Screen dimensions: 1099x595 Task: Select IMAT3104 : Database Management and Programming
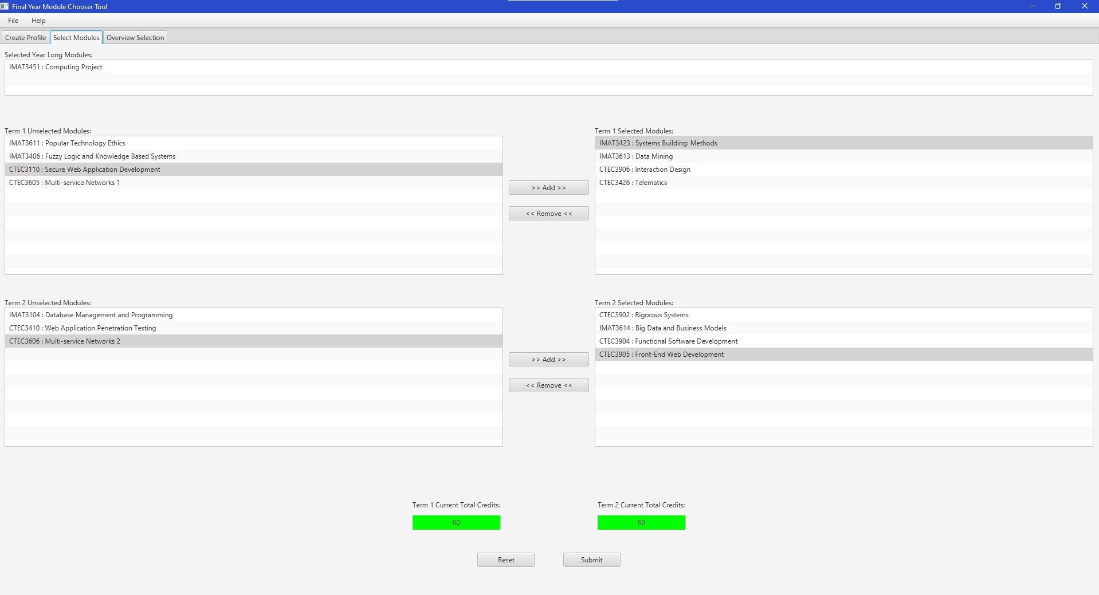254,315
